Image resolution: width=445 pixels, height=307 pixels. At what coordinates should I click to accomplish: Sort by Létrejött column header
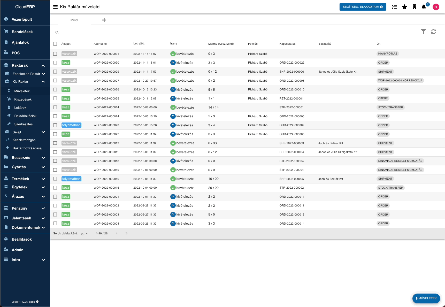(139, 44)
